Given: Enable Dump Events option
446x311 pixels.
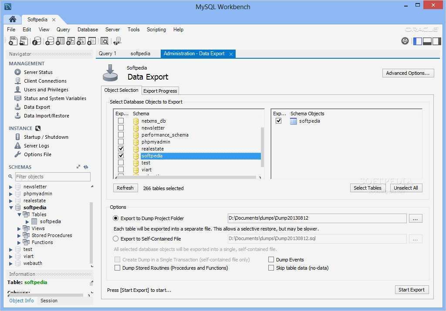Looking at the screenshot, I should [271, 260].
